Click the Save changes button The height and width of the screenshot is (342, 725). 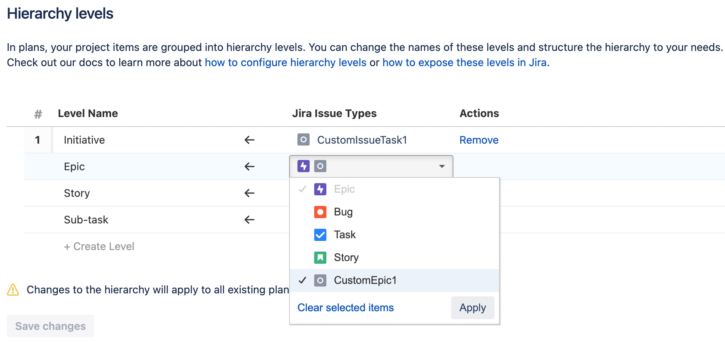[x=51, y=326]
